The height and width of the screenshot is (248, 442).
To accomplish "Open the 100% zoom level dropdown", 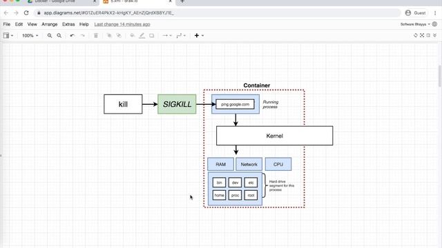I will [30, 36].
